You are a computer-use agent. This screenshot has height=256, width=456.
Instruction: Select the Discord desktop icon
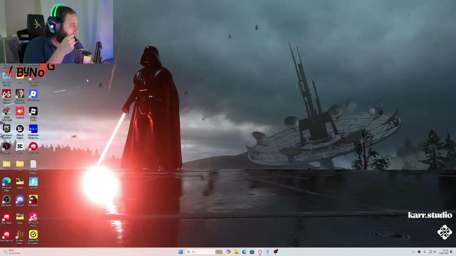20,201
